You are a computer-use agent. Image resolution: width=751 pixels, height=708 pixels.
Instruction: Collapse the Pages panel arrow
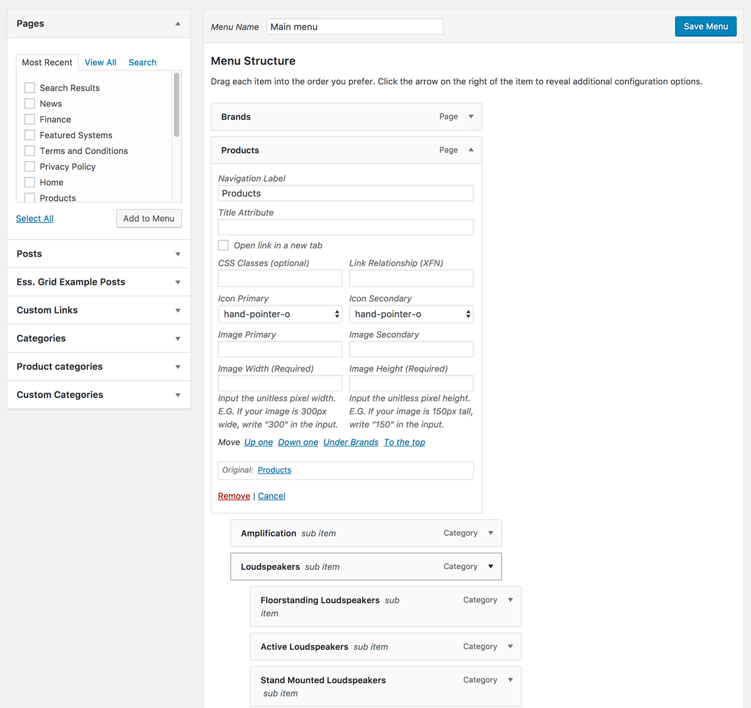click(x=178, y=24)
